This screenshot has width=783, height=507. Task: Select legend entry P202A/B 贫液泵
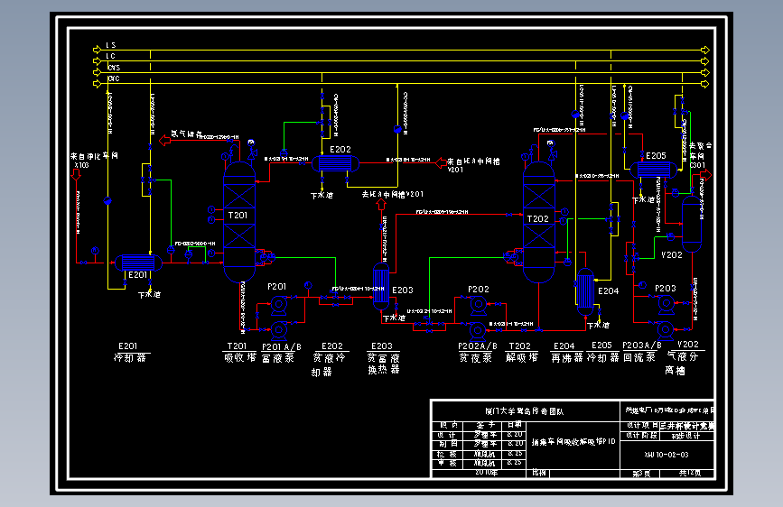[x=478, y=352]
